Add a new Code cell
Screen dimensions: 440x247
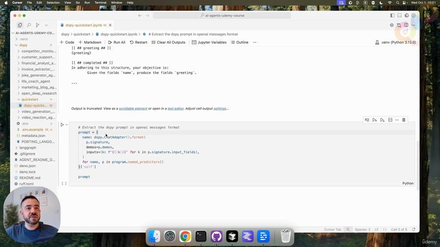pos(67,42)
